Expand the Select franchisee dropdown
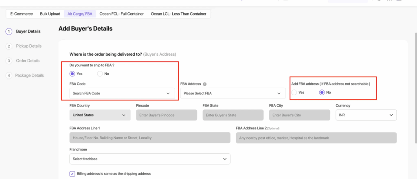Screen dimensions: 417x179 pyautogui.click(x=149, y=159)
